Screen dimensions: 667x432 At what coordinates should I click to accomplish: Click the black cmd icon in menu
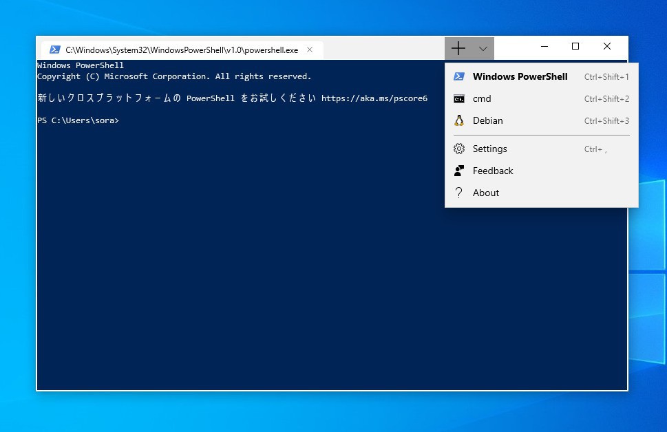pos(459,99)
